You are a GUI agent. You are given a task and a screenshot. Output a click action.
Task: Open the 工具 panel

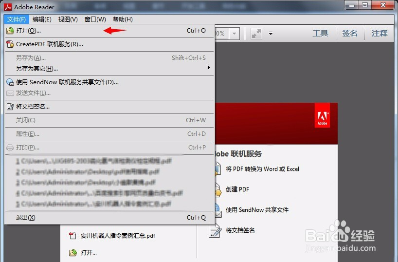(320, 33)
